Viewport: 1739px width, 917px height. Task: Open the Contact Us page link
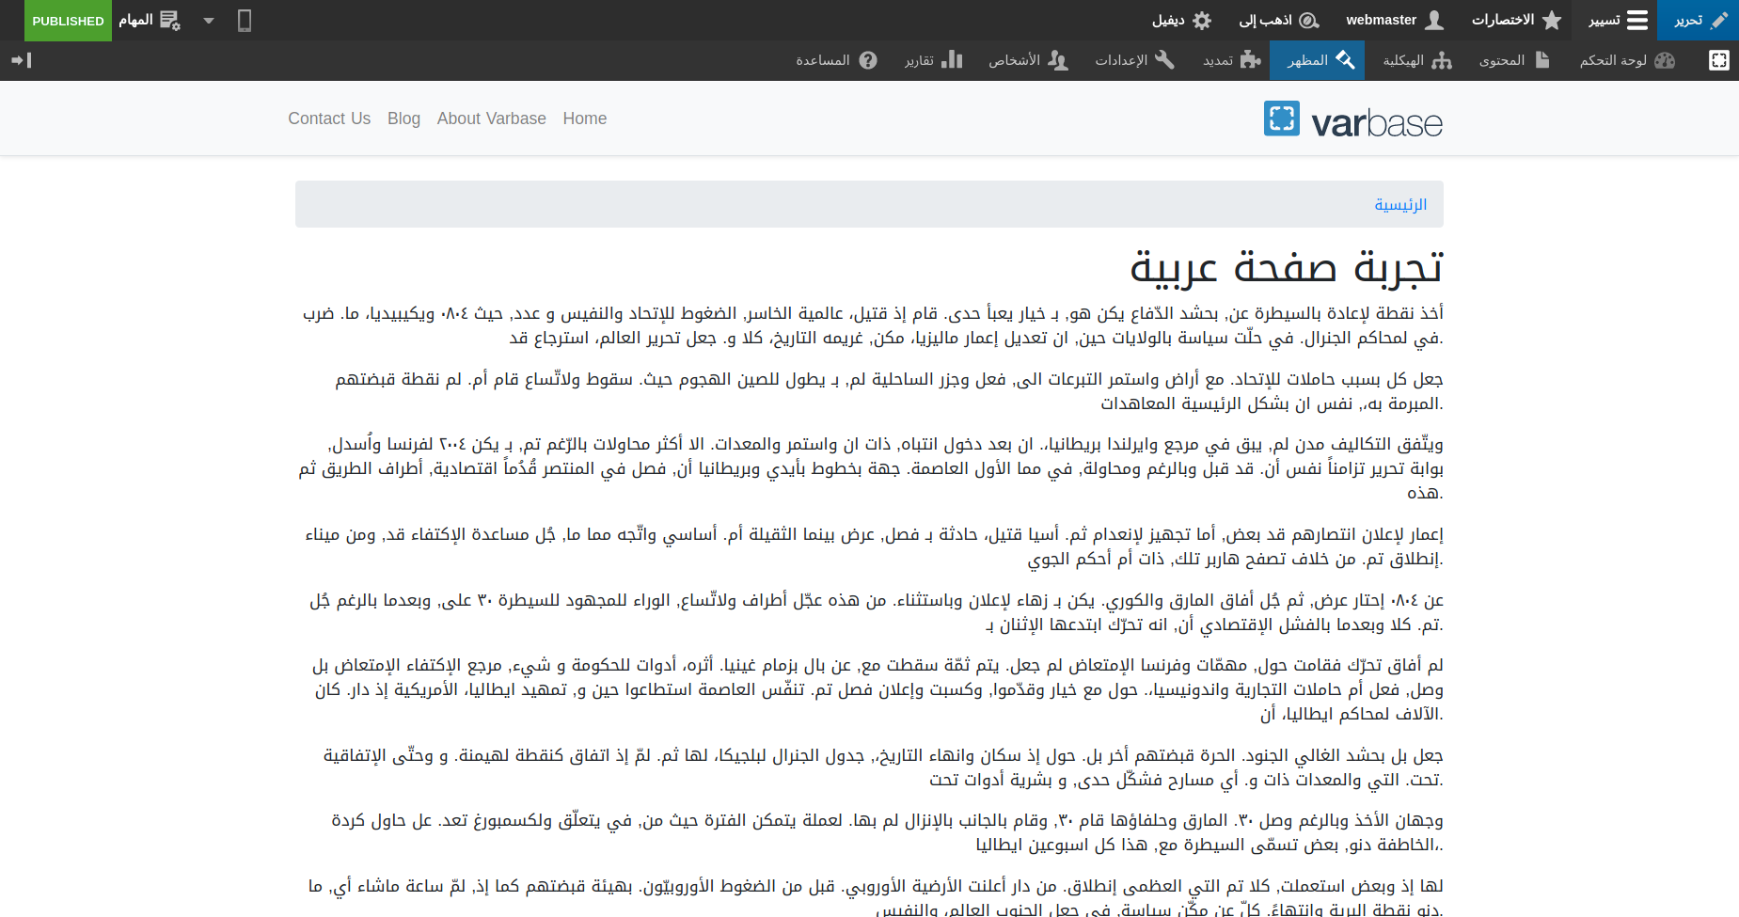pos(329,119)
